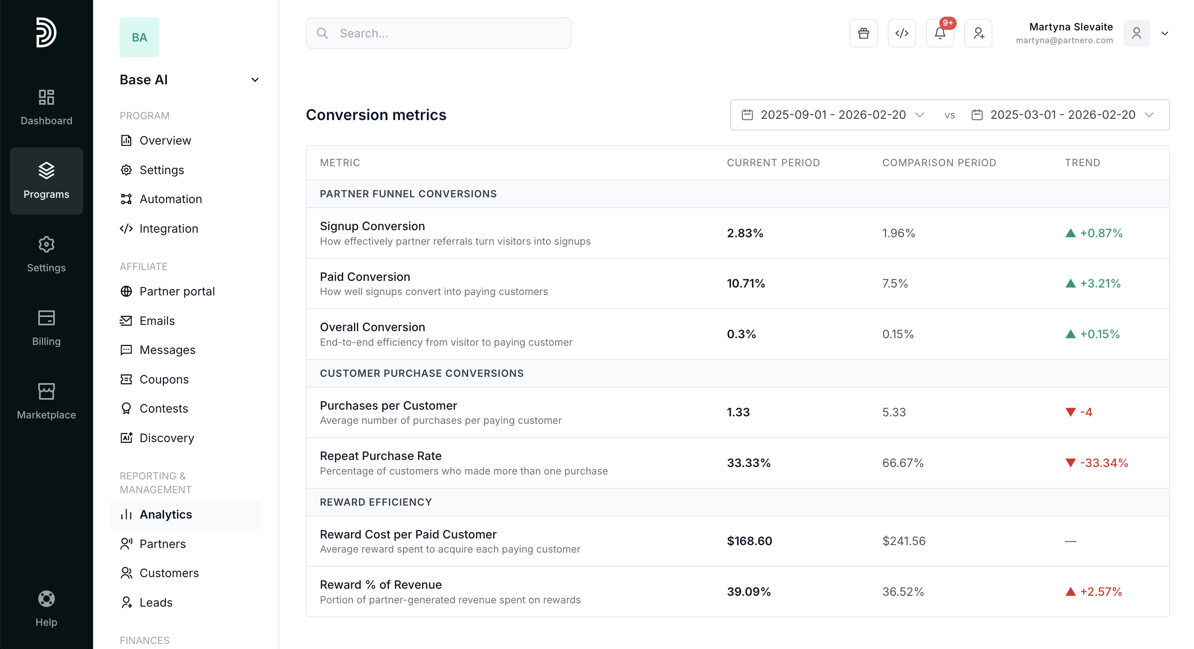Open notifications bell with 9+ badge

[x=939, y=33]
